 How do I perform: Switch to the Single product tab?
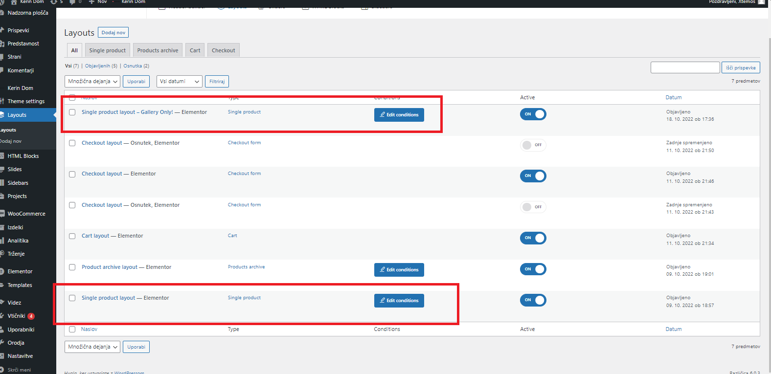click(x=107, y=50)
